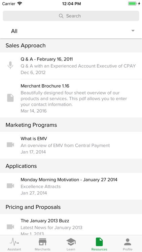Open the Merchants storefront icon
The width and height of the screenshot is (142, 252).
[x=42, y=242]
